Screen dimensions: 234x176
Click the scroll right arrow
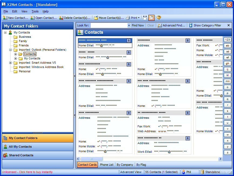tap(220, 159)
